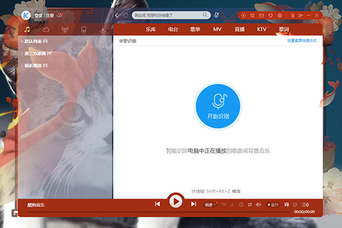
Task: Go back with the left arrow
Action: [117, 15]
